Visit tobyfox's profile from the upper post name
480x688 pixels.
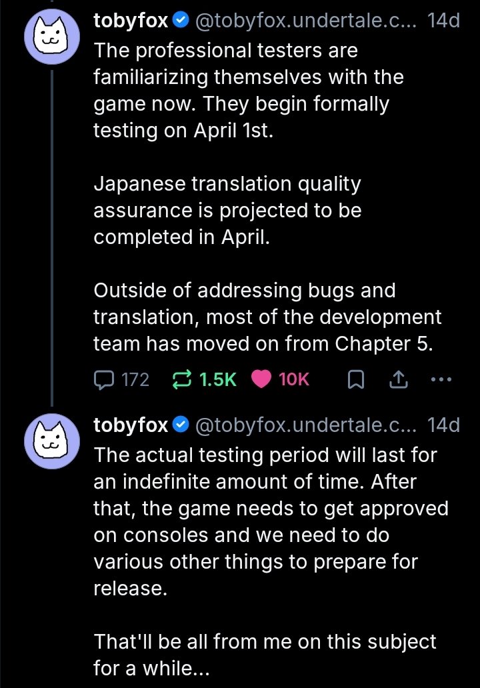pyautogui.click(x=131, y=21)
